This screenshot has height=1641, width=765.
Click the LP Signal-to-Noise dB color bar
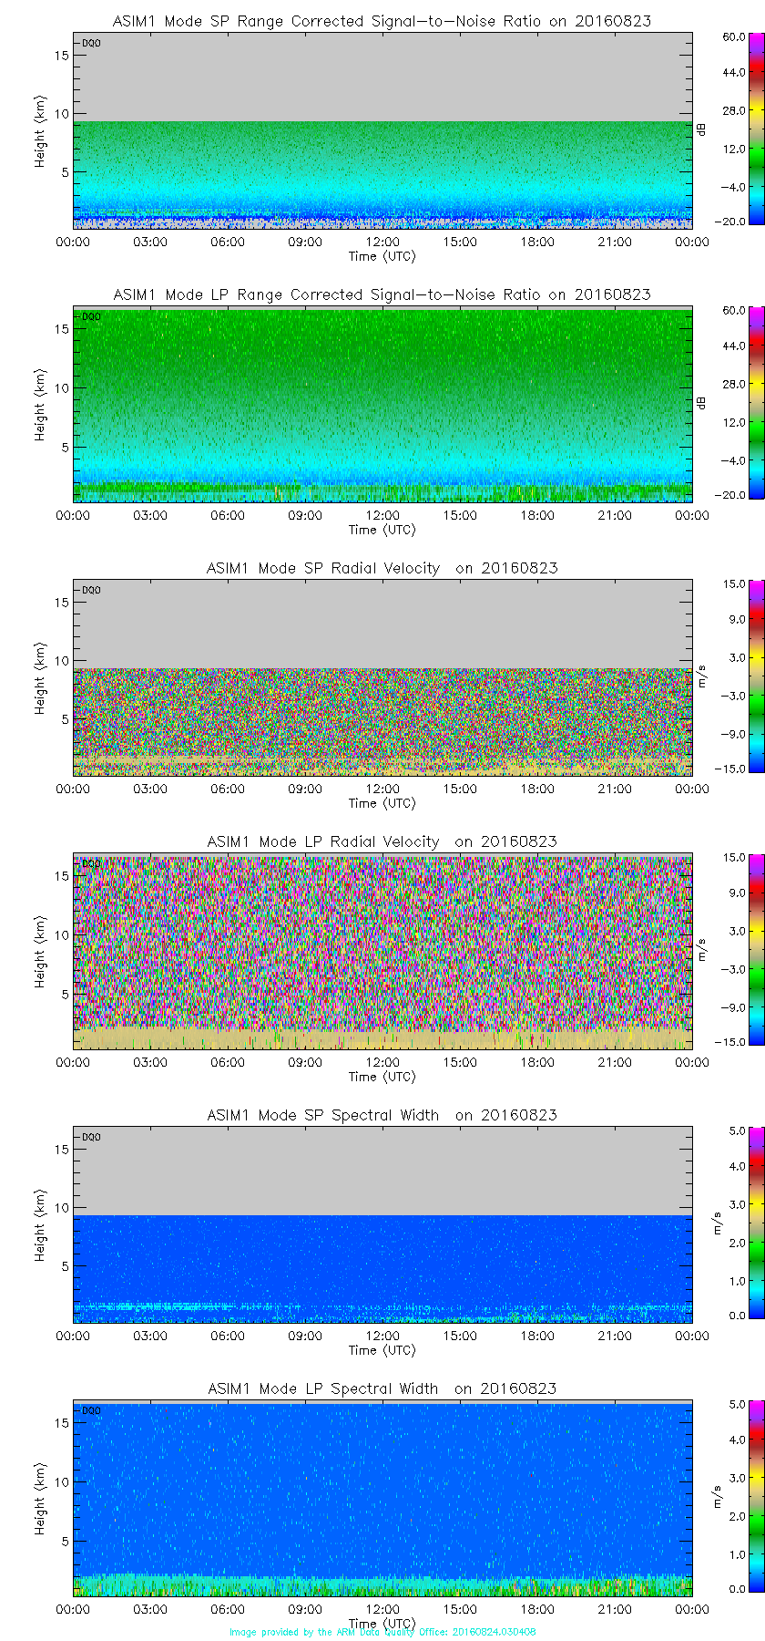pos(733,403)
